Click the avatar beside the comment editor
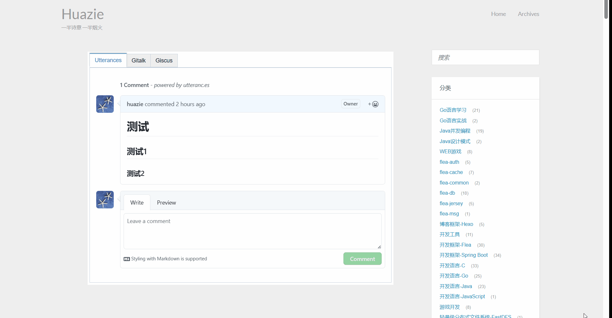 (x=105, y=199)
